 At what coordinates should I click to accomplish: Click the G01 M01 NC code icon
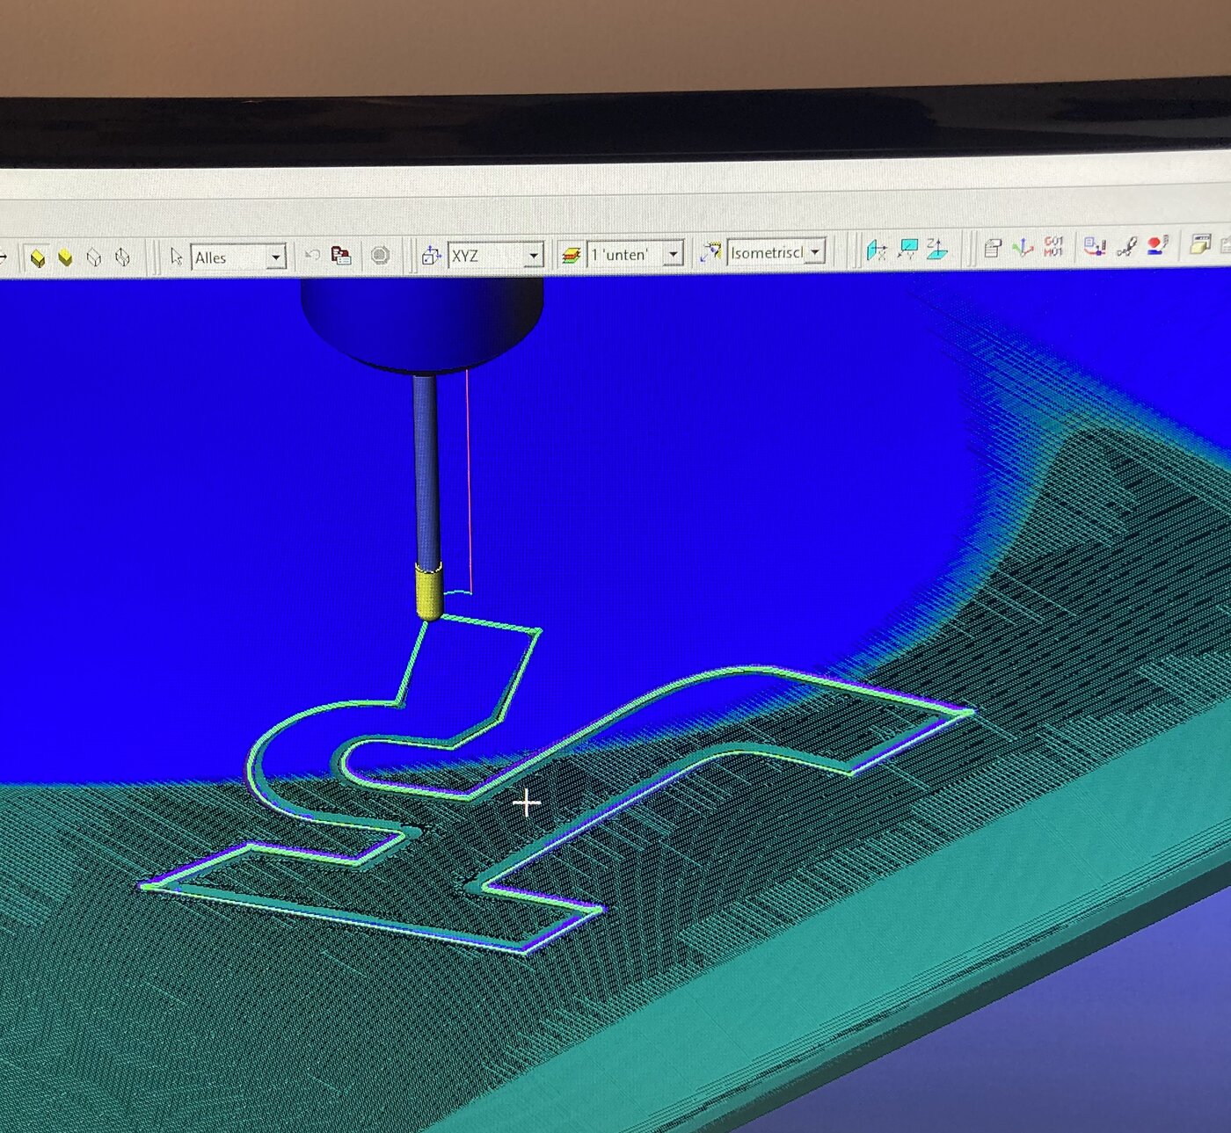(1053, 247)
